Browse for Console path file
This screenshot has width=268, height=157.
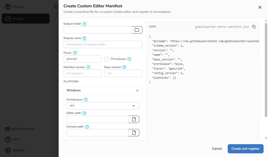click(x=134, y=133)
